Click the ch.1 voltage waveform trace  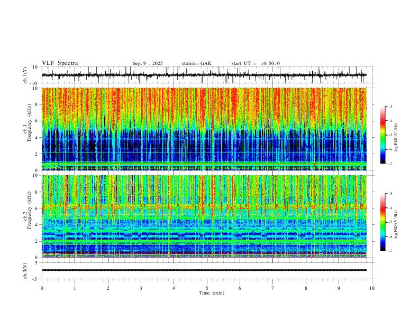[x=204, y=75]
